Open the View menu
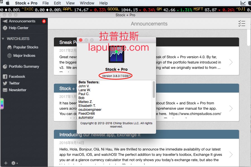The width and height of the screenshot is (251, 167). [x=70, y=3]
